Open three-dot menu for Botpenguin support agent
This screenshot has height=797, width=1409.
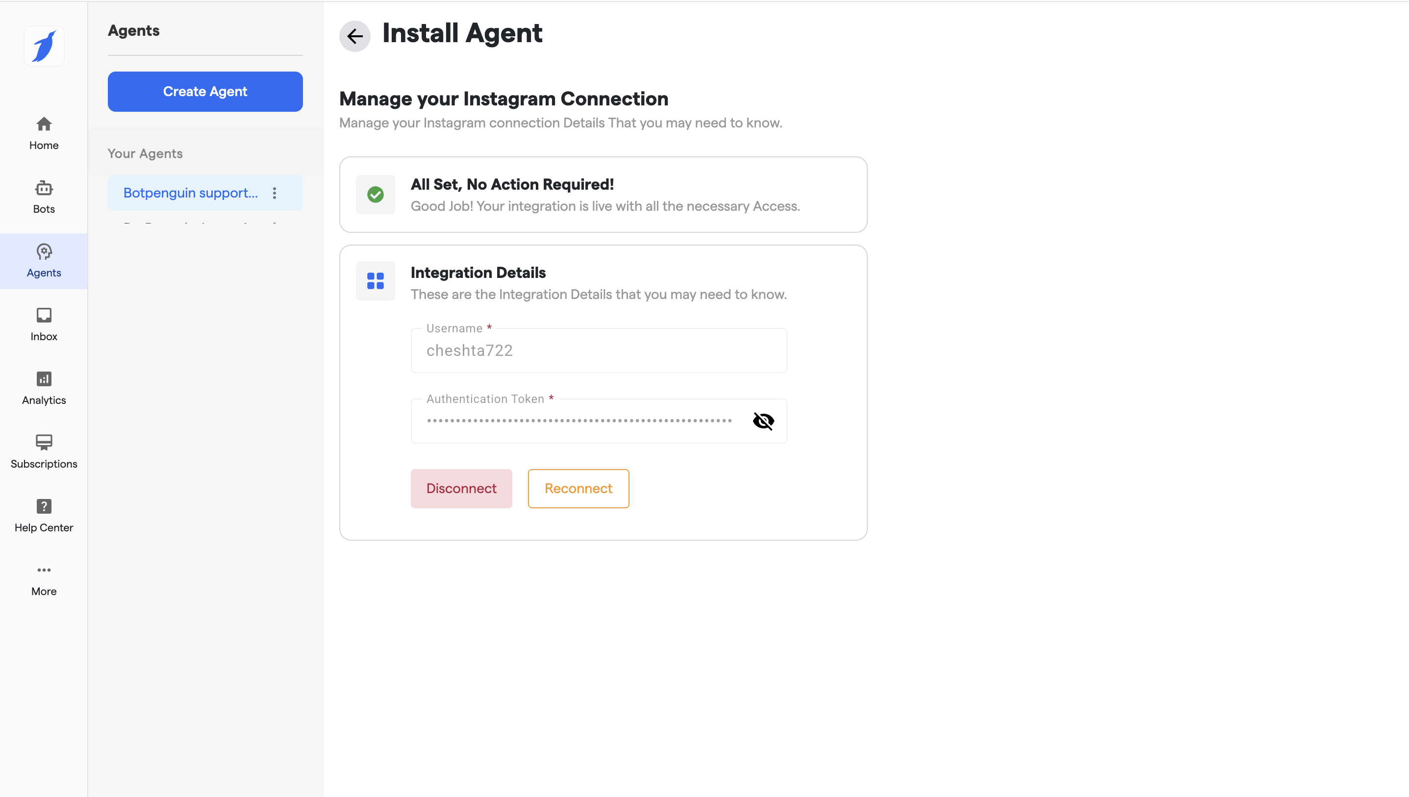click(x=274, y=193)
